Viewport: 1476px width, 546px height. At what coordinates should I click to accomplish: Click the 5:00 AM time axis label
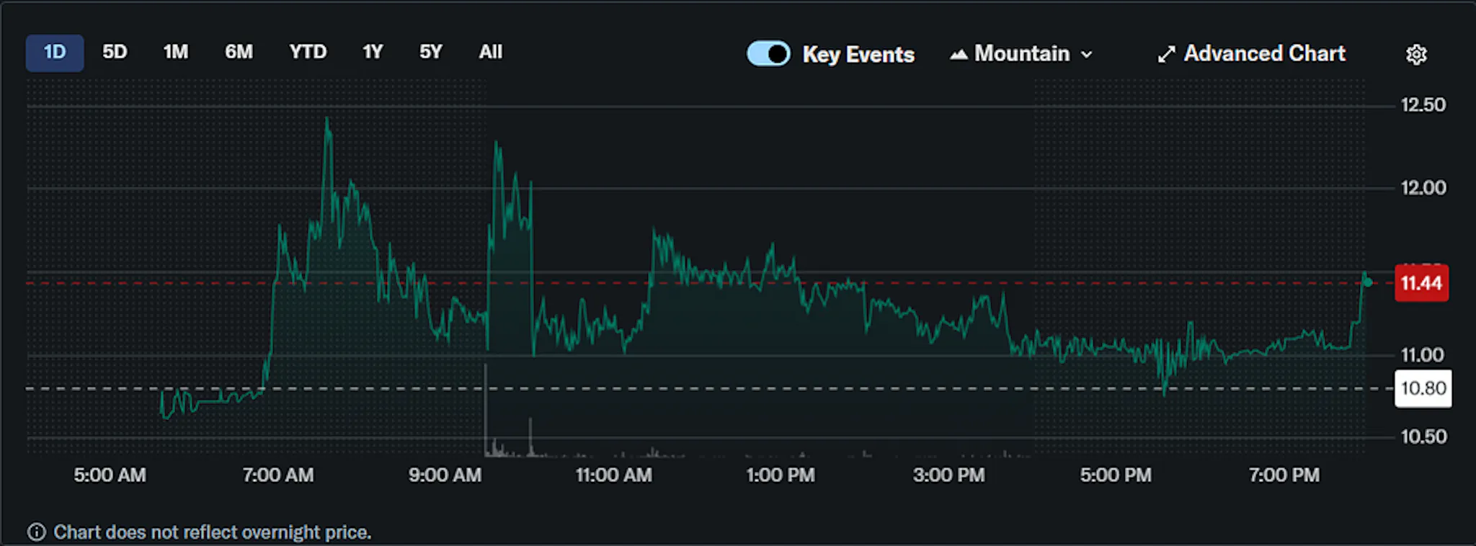pyautogui.click(x=110, y=475)
